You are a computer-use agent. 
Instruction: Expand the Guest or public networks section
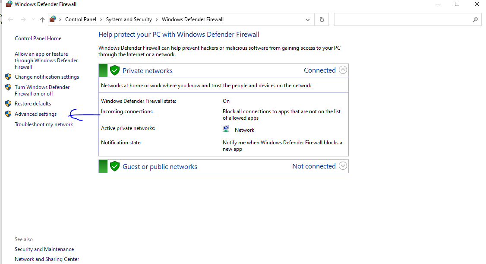343,166
